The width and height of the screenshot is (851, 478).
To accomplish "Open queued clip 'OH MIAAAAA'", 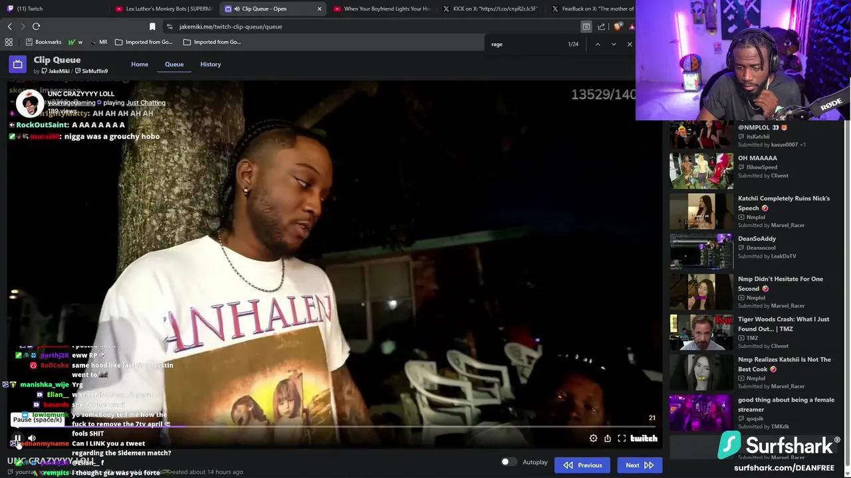I will tap(757, 158).
